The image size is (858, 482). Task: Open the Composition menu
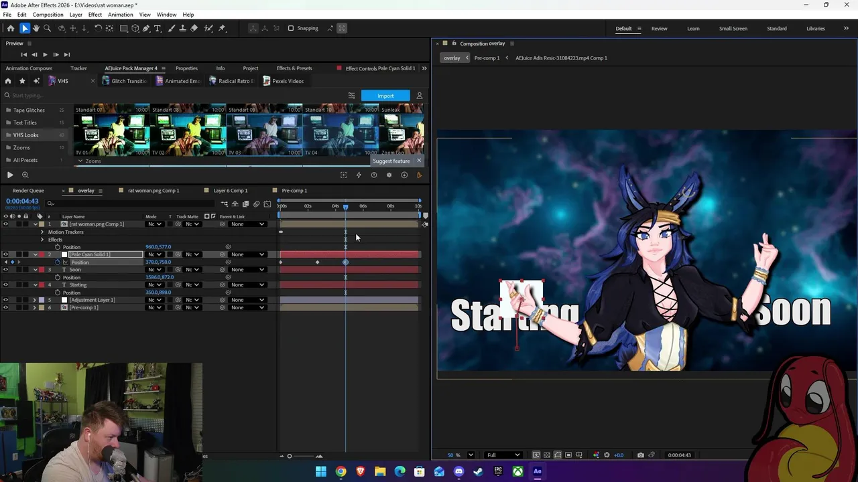point(48,15)
